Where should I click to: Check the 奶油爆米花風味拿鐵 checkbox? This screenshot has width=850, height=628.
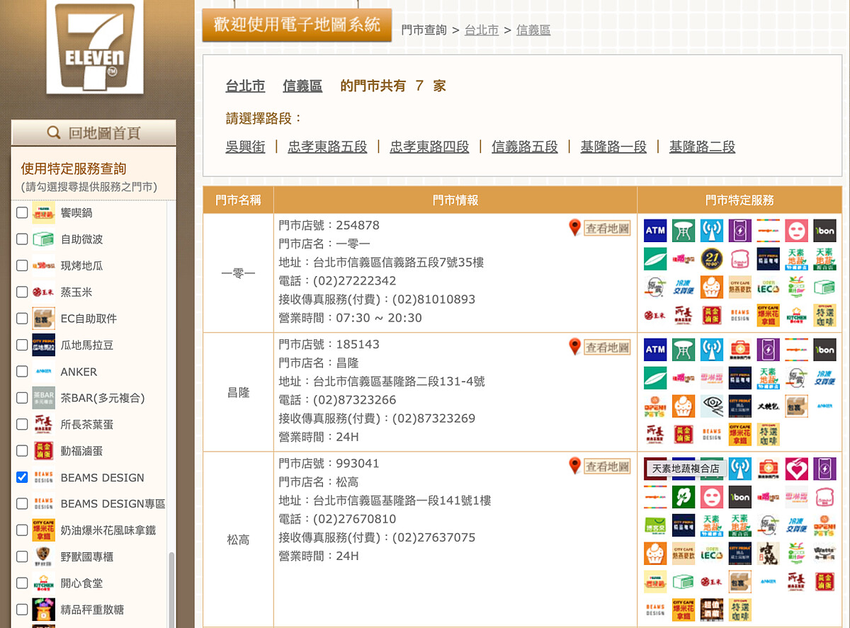[22, 530]
